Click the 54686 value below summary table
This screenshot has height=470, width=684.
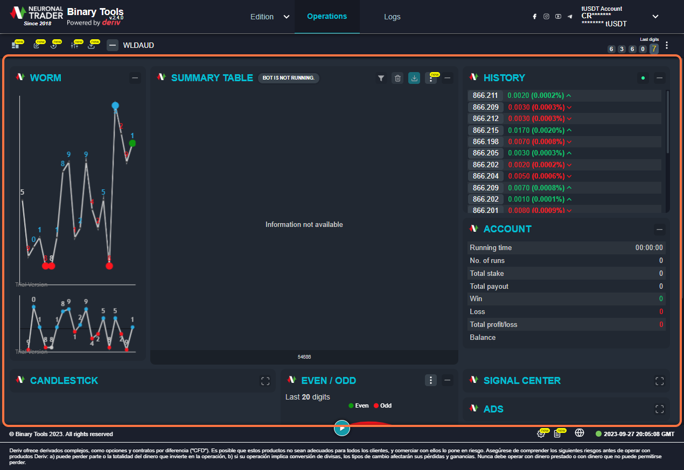(304, 357)
